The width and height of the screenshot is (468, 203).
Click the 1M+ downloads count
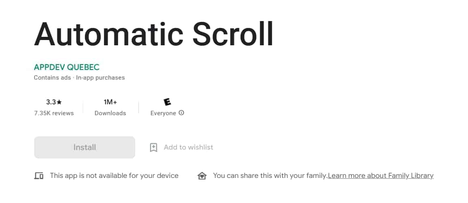coord(110,102)
